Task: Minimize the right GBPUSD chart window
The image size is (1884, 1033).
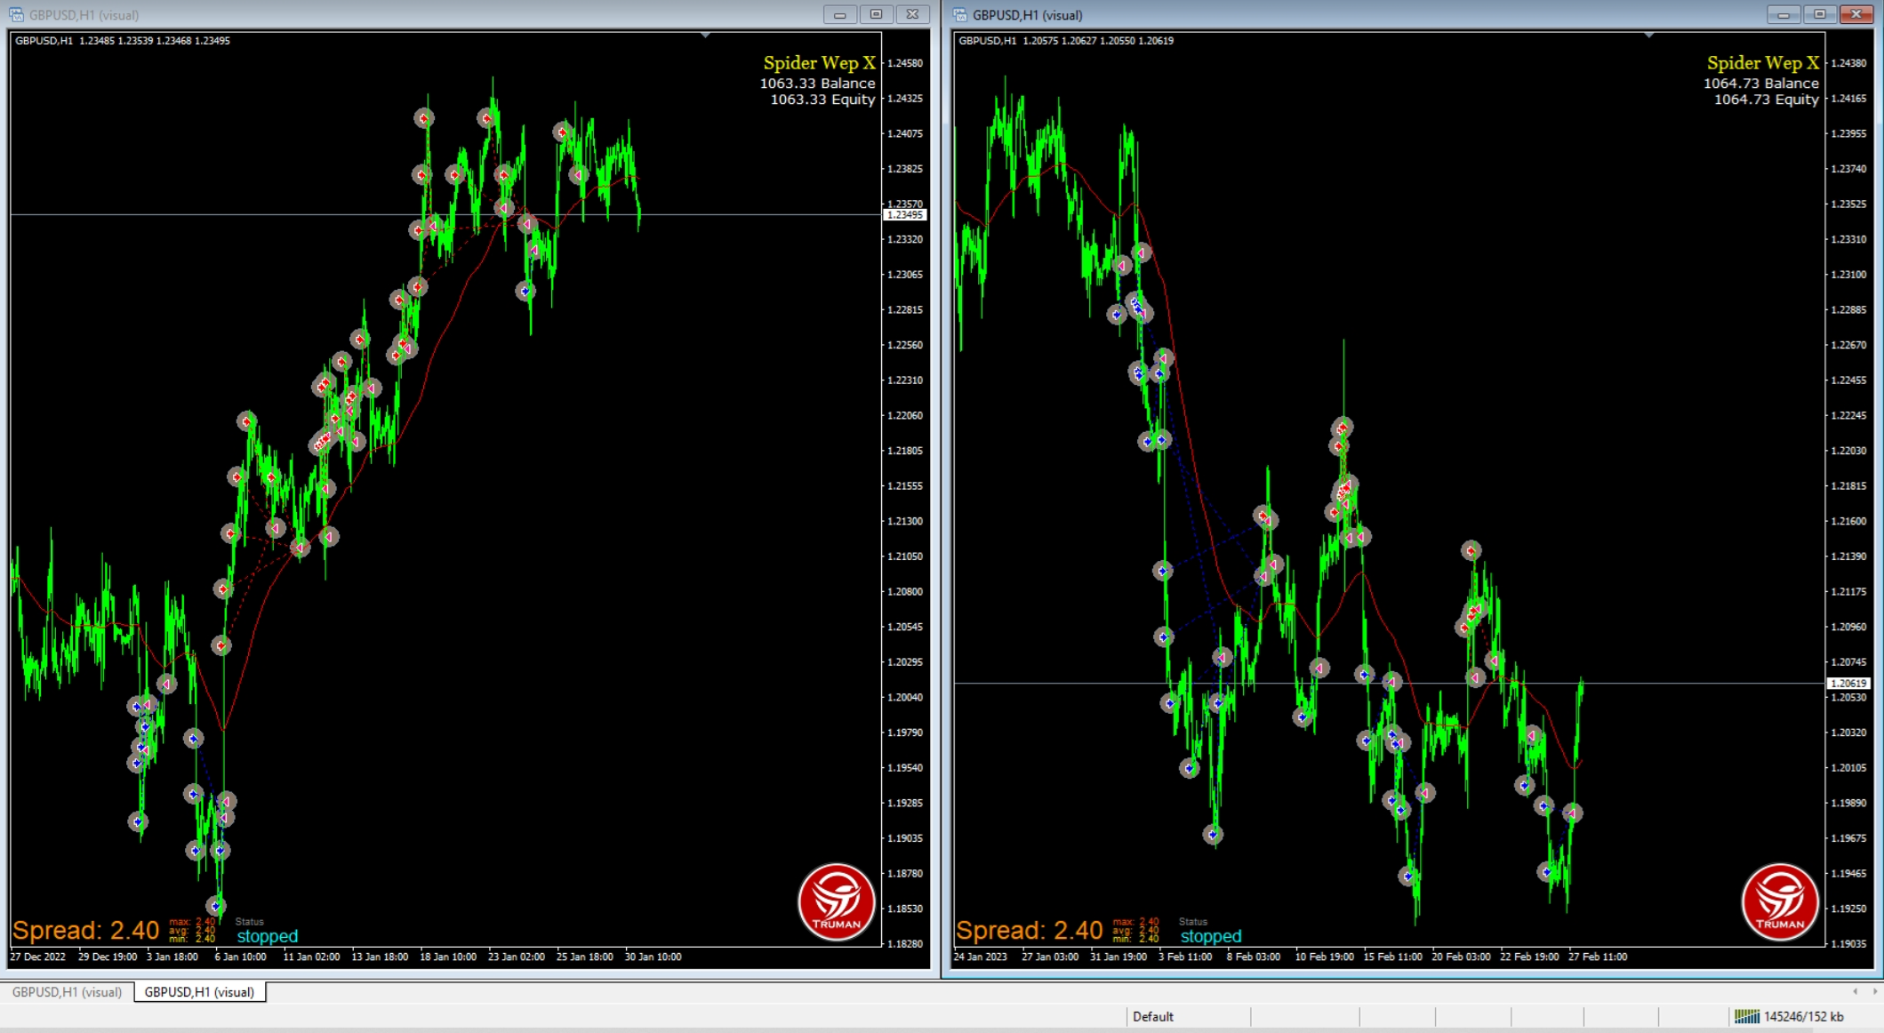Action: (x=1783, y=14)
